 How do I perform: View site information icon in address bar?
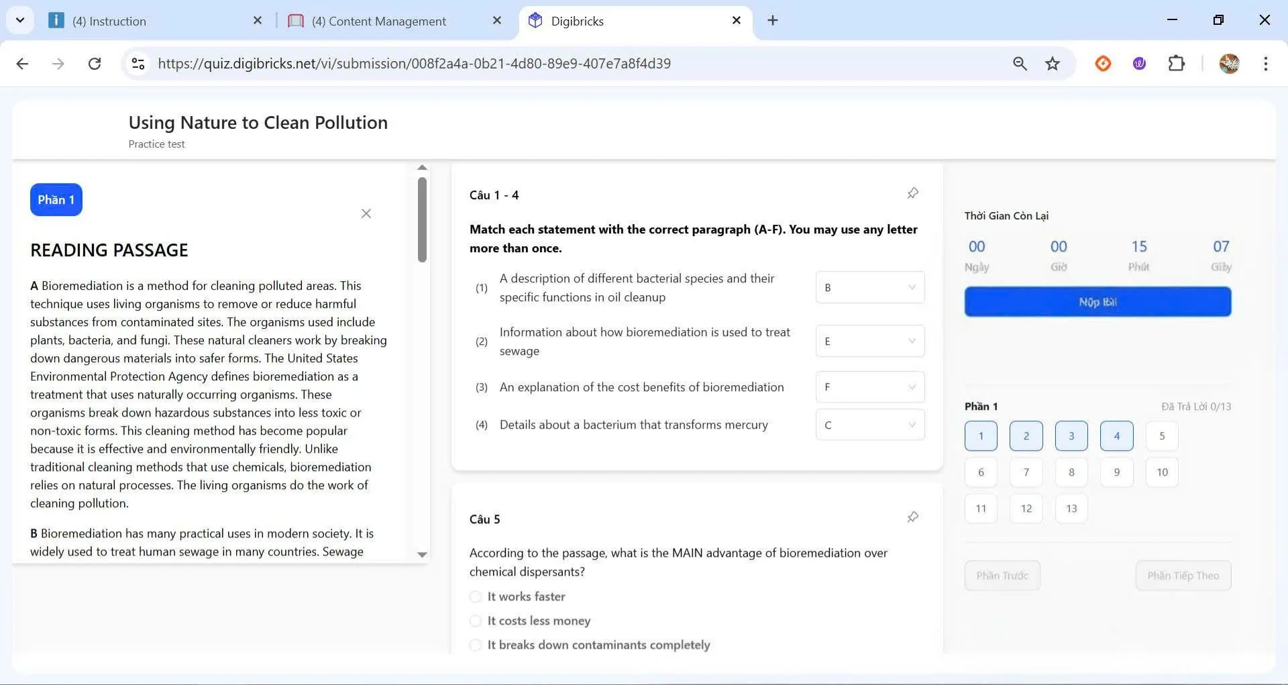138,64
